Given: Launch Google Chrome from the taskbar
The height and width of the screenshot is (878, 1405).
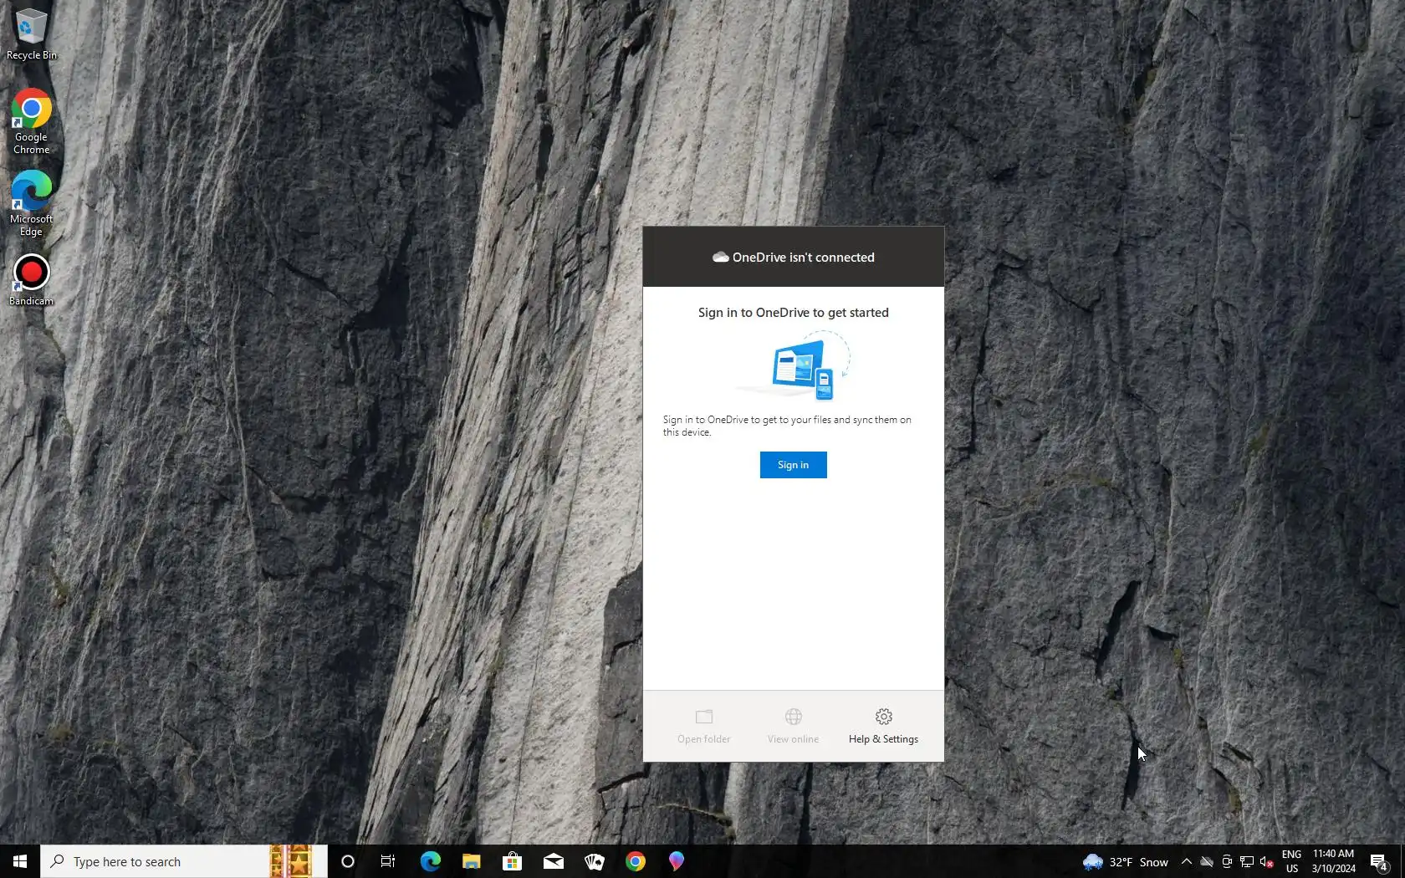Looking at the screenshot, I should tap(636, 861).
